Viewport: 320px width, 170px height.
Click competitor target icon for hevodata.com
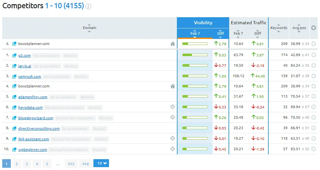172,107
